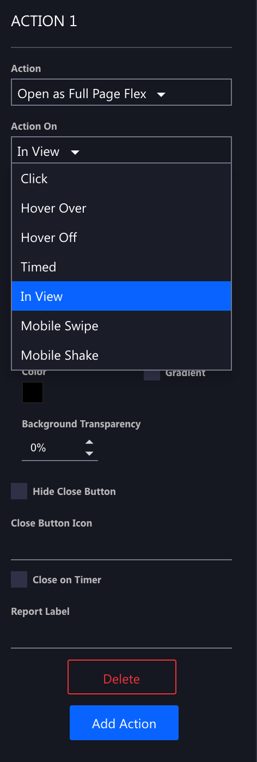Click the blue Add Action button
Viewport: 257px width, 762px height.
click(x=124, y=723)
